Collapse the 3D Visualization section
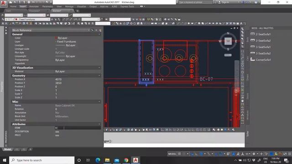This screenshot has height=164, width=292. [99, 68]
